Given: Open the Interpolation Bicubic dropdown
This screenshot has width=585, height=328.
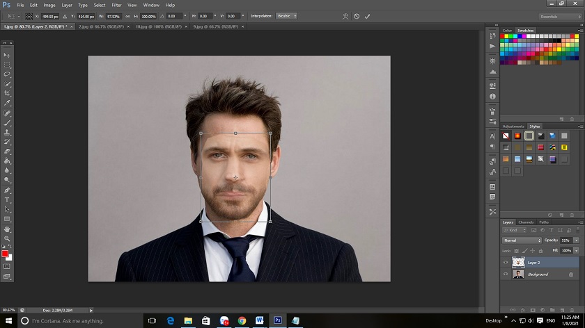Looking at the screenshot, I should 286,16.
